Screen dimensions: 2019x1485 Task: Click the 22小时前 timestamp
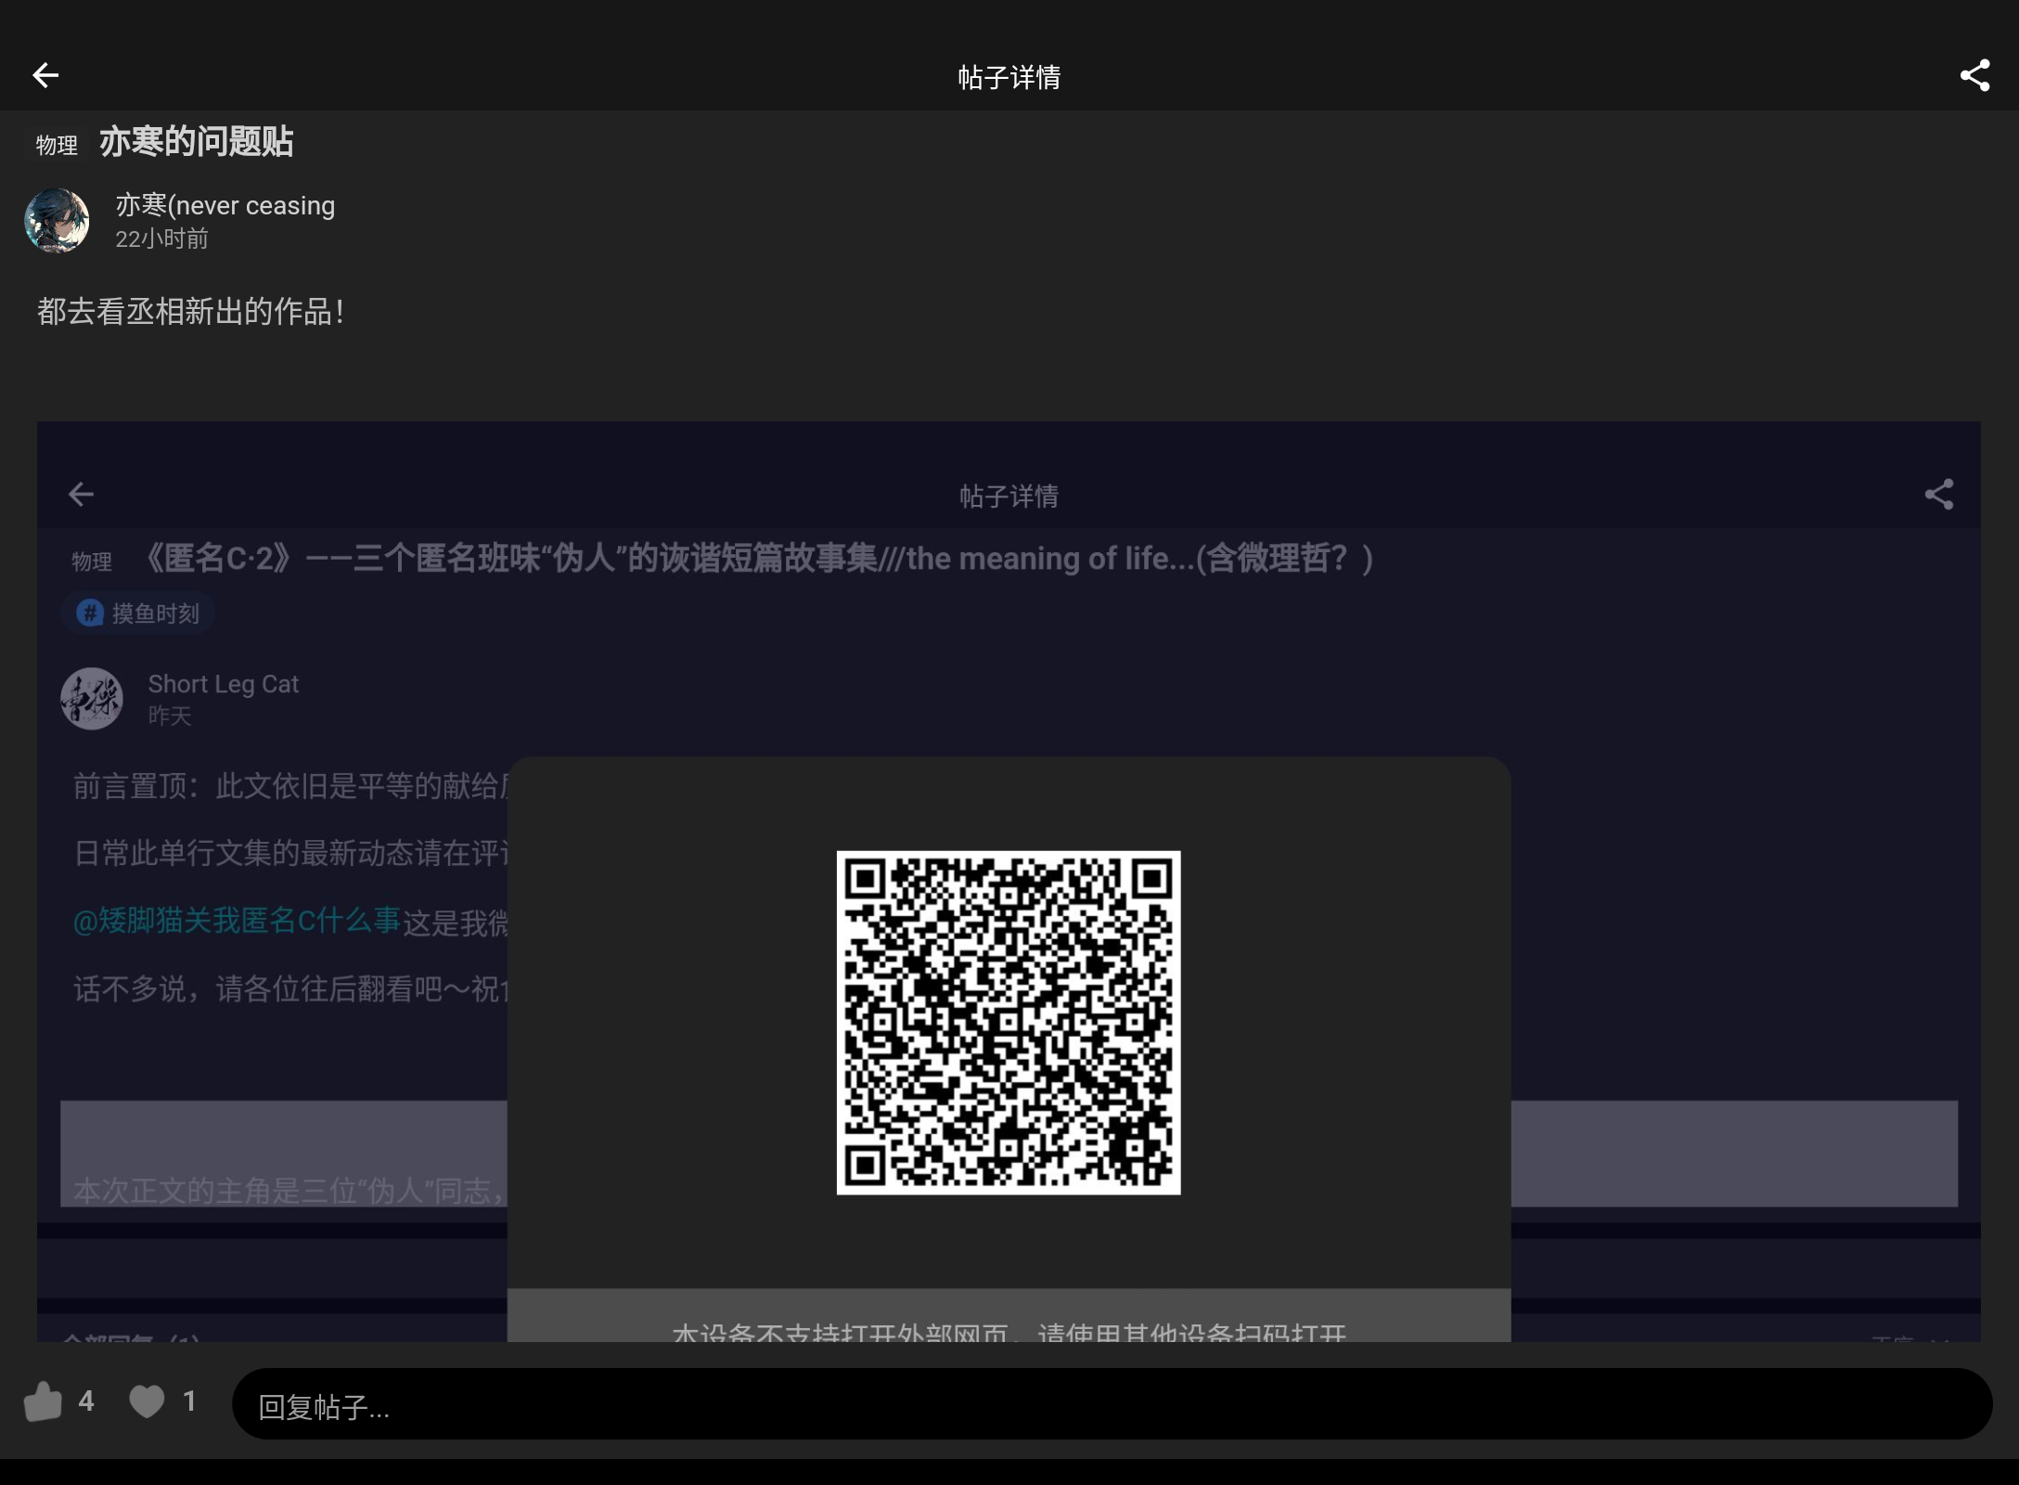[161, 239]
